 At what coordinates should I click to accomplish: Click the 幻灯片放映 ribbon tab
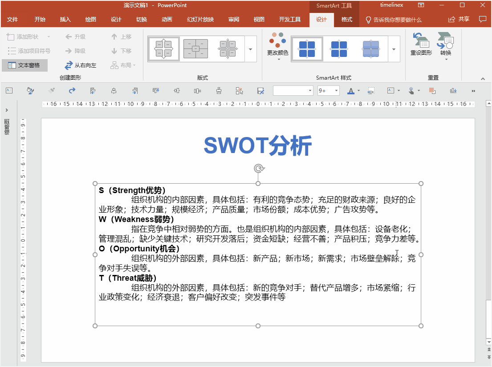tap(200, 19)
